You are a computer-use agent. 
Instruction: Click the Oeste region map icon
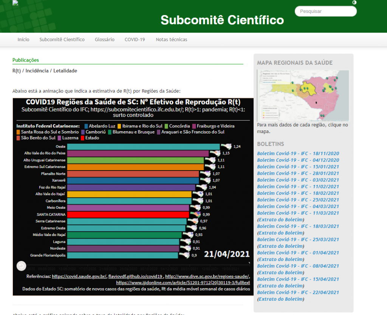click(226, 147)
